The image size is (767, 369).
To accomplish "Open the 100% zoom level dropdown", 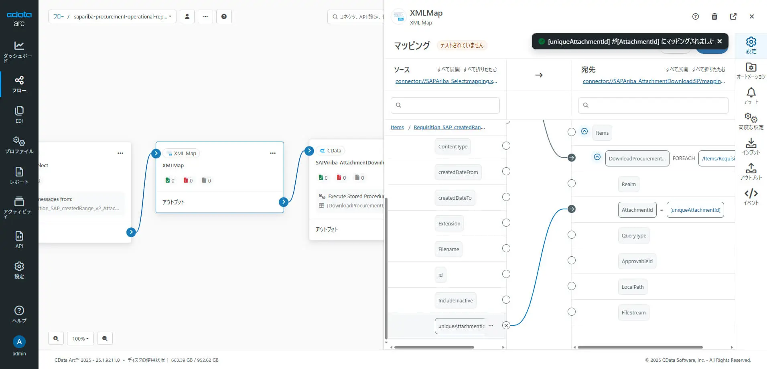I will click(81, 339).
